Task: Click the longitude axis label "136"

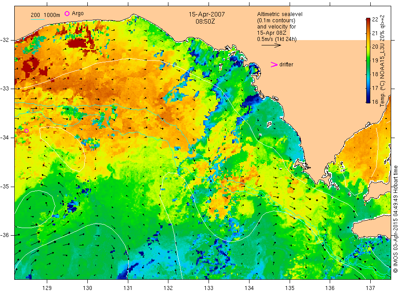Action: 330,288
